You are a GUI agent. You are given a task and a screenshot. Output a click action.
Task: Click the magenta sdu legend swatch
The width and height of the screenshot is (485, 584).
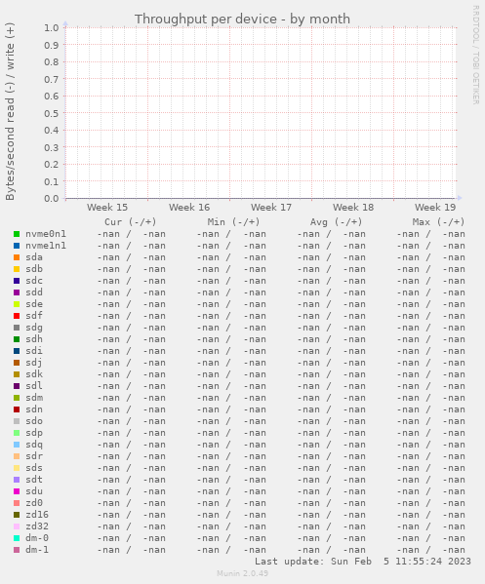tap(17, 491)
